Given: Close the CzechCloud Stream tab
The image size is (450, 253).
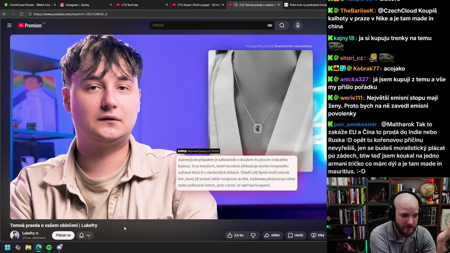Looking at the screenshot, I should [x=55, y=5].
